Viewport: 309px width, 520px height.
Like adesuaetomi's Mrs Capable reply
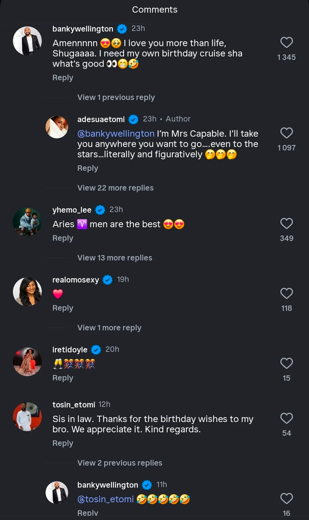coord(286,133)
